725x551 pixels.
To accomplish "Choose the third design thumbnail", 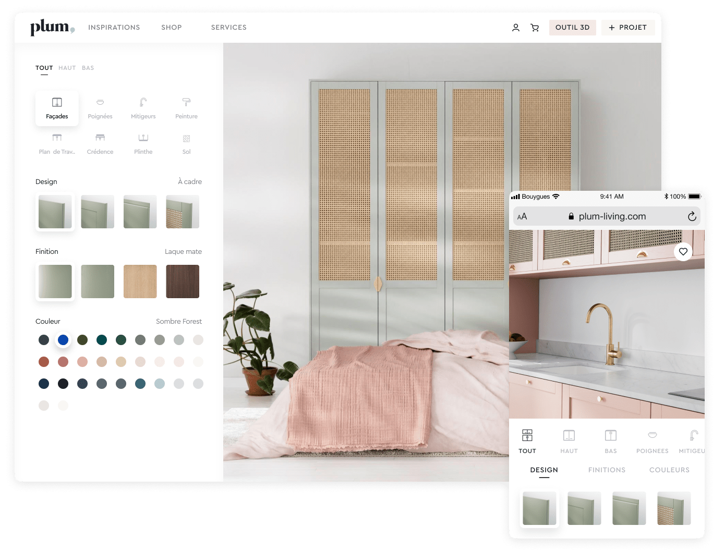I will click(140, 212).
